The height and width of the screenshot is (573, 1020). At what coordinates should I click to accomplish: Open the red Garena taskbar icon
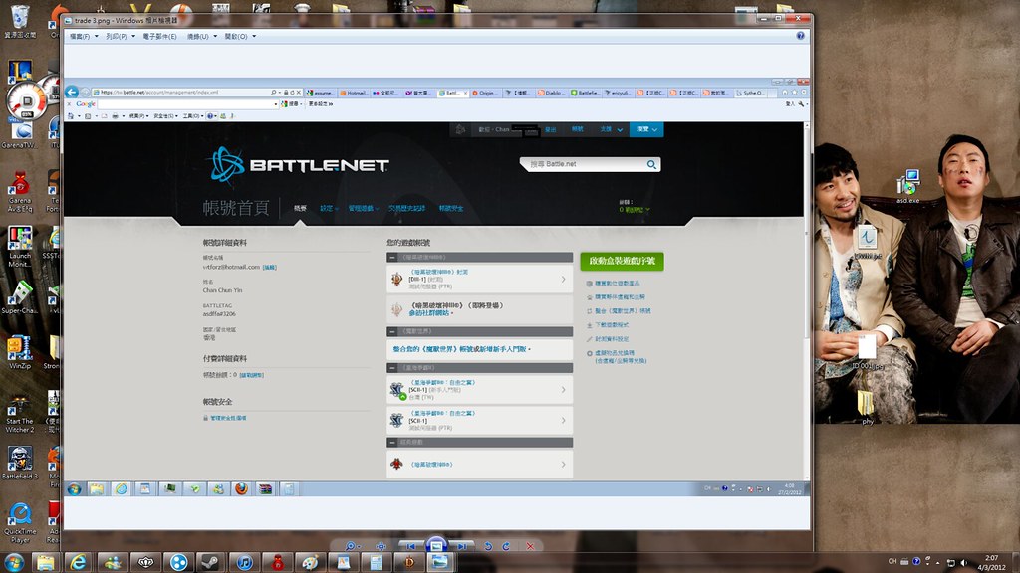pos(278,563)
